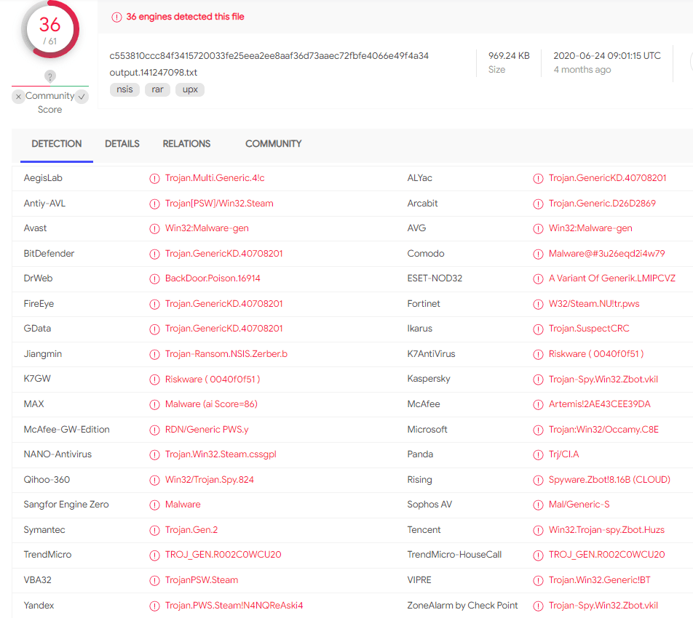
Task: Click the Artemis!2AE43CEE39DA result
Action: (x=599, y=404)
